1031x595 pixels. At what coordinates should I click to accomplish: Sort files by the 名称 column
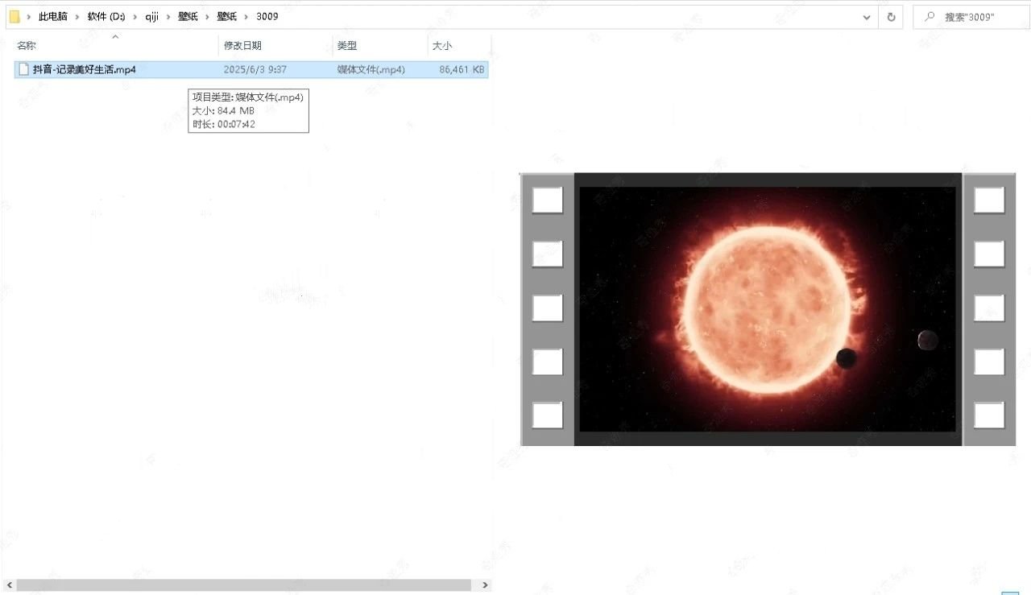[27, 46]
